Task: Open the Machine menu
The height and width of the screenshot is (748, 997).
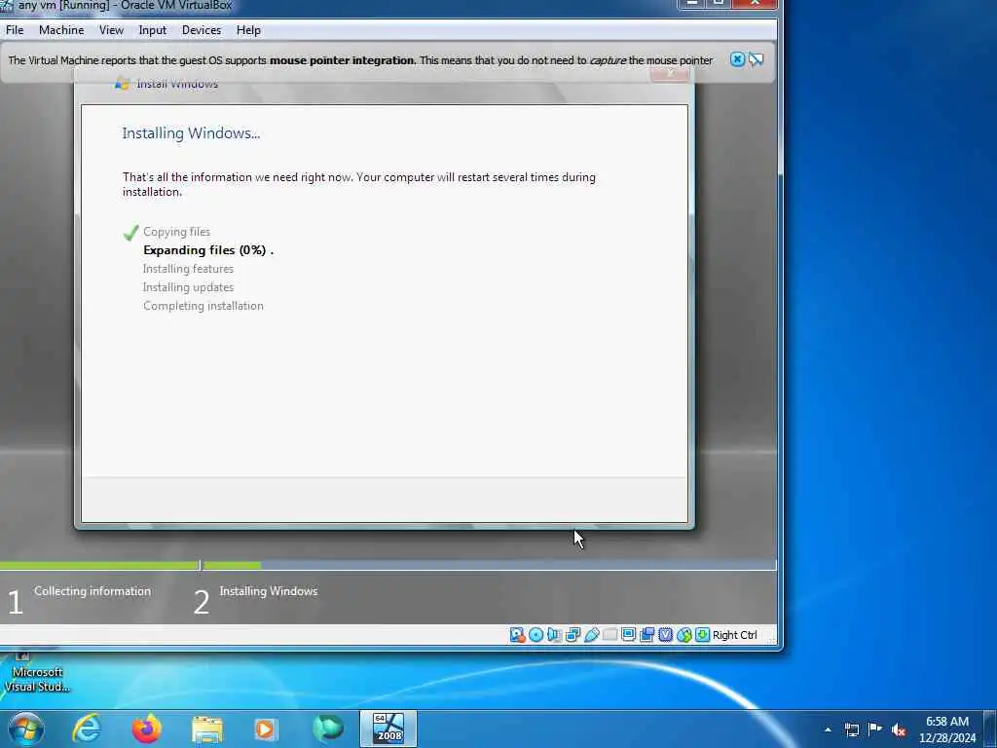Action: point(61,30)
